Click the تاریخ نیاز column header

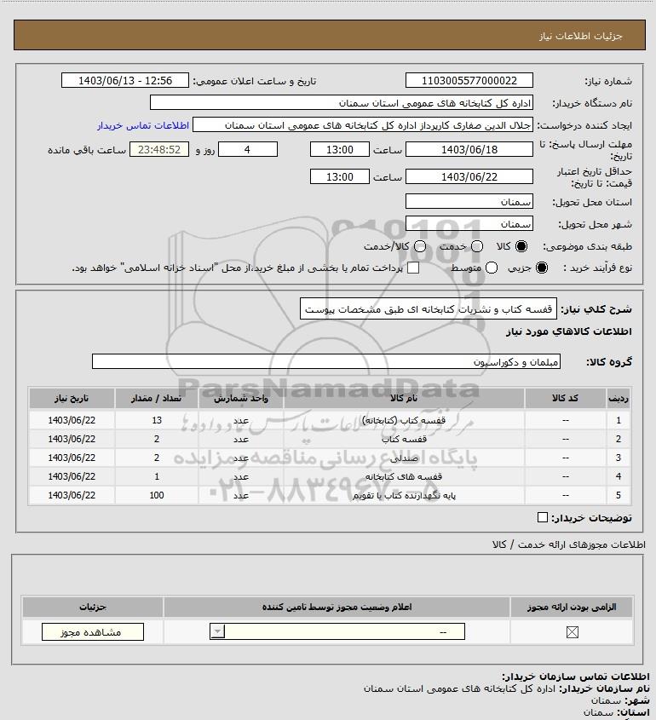tap(72, 398)
